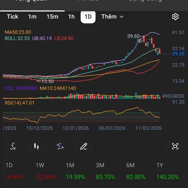
Task: Click the BOLL:32.55 indicator label
Action: (17, 38)
